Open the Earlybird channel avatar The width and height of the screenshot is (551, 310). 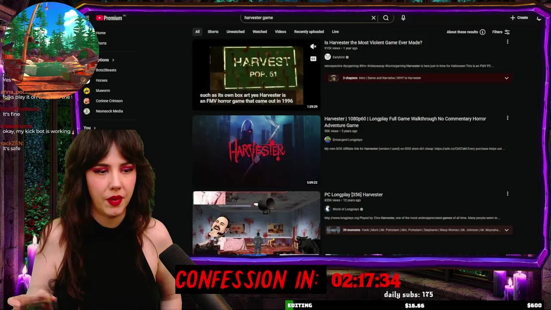tap(328, 57)
